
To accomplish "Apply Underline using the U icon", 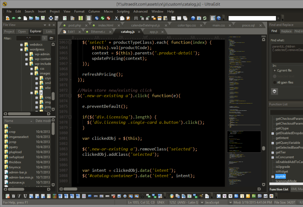I will tap(25, 196).
